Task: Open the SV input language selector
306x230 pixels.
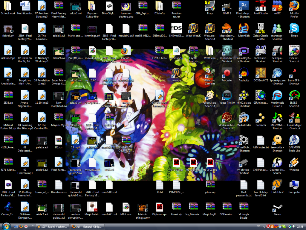Action: pyautogui.click(x=258, y=226)
